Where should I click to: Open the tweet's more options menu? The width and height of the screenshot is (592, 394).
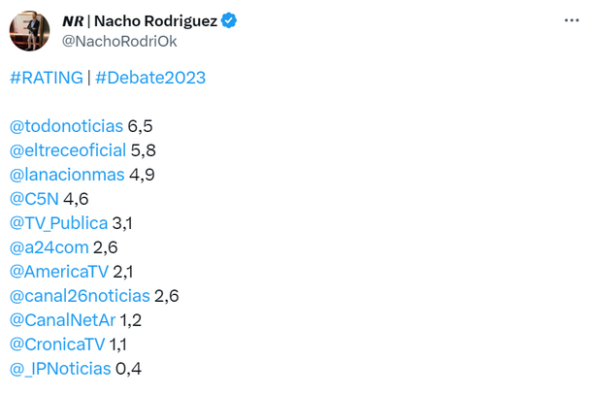pyautogui.click(x=569, y=20)
